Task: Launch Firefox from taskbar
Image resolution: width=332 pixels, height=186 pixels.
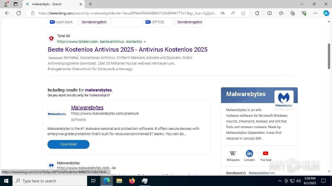Action: point(132,181)
